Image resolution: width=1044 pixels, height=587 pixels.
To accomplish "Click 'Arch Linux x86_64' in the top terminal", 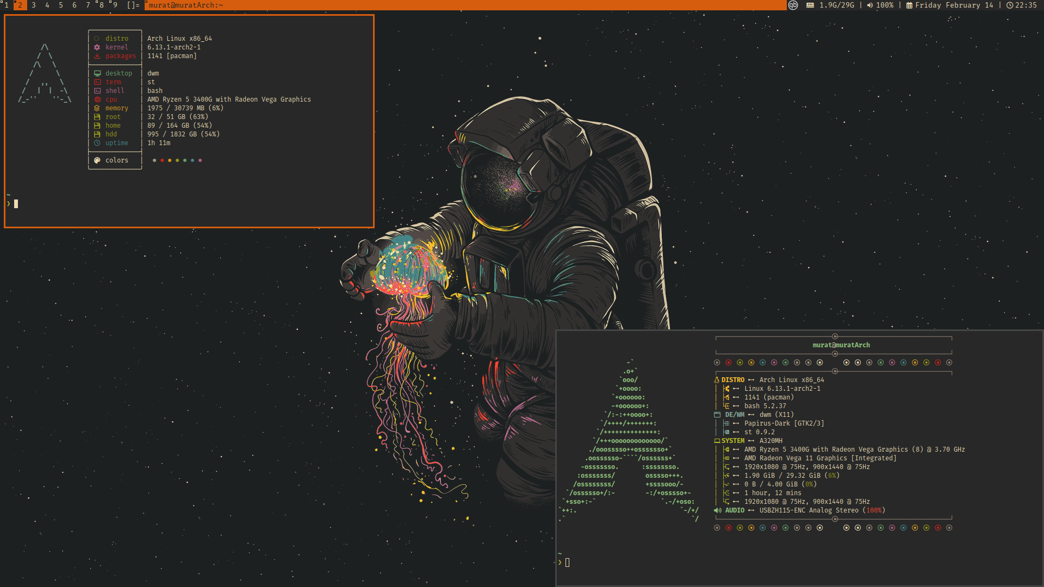I will pyautogui.click(x=179, y=39).
